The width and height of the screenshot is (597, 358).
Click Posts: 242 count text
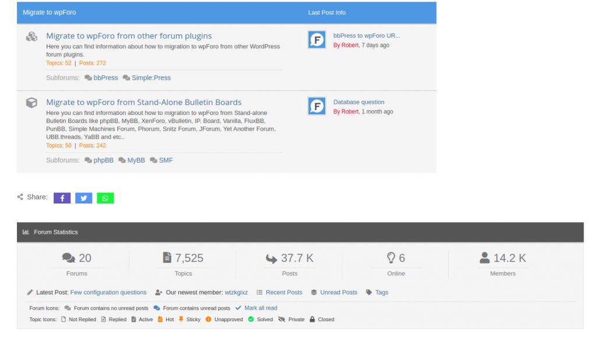(x=93, y=146)
